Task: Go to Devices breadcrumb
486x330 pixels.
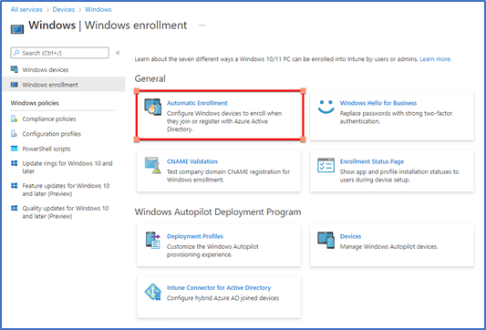Action: [64, 10]
